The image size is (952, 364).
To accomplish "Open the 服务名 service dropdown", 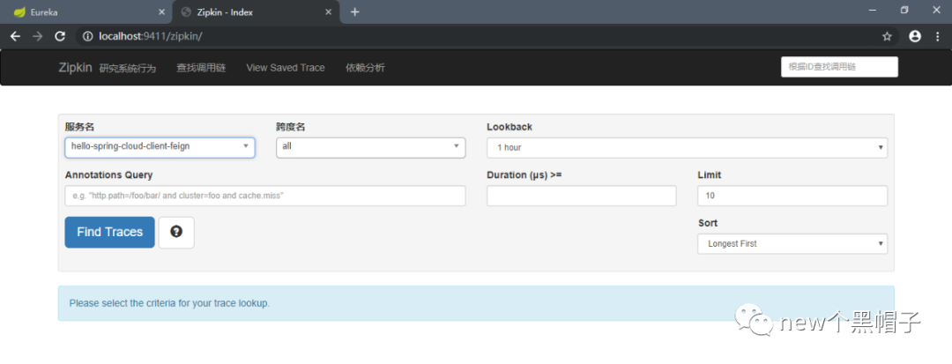I will pos(160,148).
